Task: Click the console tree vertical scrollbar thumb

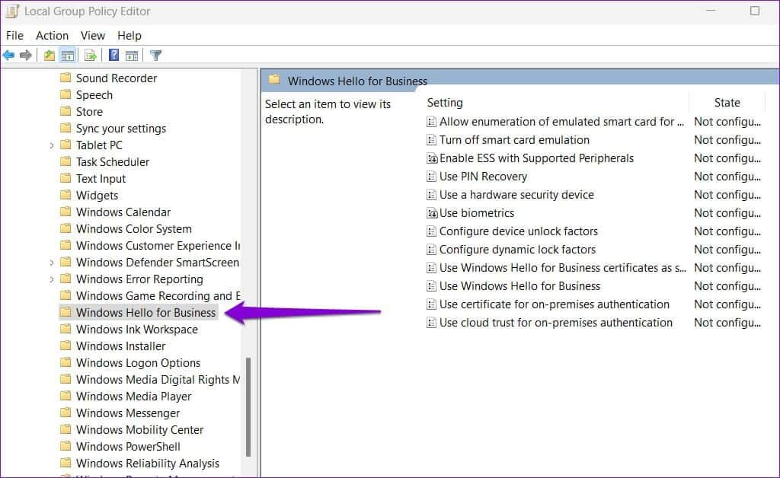Action: [x=248, y=406]
